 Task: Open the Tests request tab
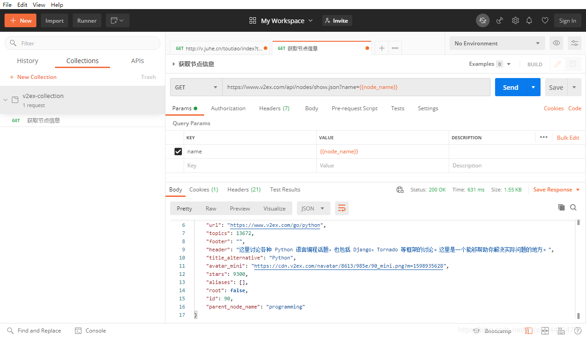[397, 108]
